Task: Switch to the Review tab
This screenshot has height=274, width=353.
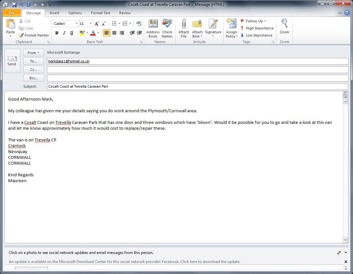Action: [125, 13]
